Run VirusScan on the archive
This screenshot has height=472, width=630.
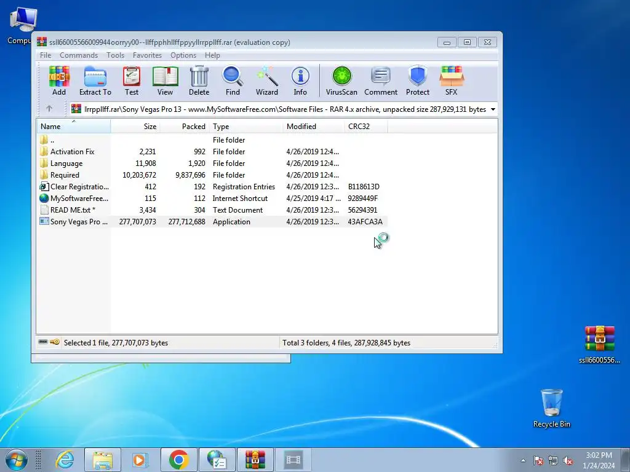(341, 81)
